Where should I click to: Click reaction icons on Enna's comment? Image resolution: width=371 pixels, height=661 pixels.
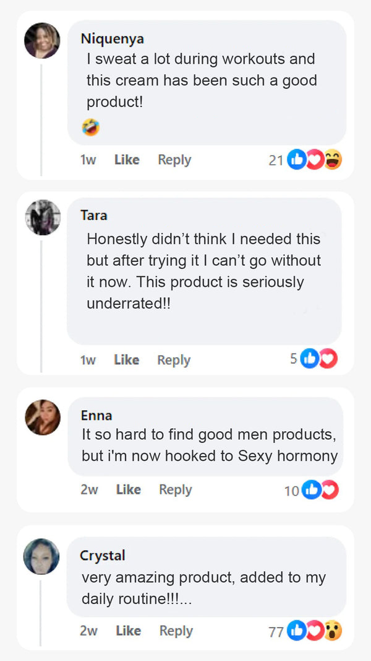coord(320,490)
